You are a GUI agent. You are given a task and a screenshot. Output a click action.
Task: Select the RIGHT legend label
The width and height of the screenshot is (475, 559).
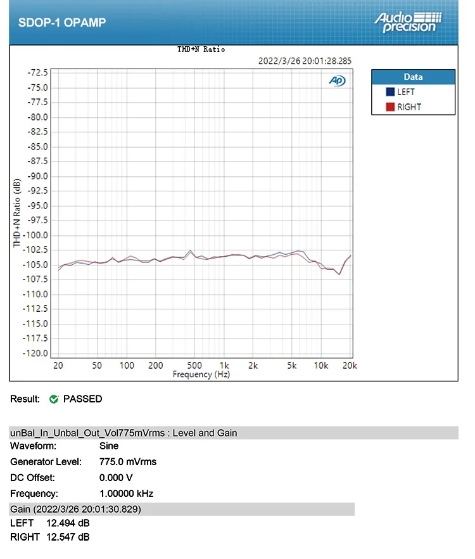click(x=409, y=107)
